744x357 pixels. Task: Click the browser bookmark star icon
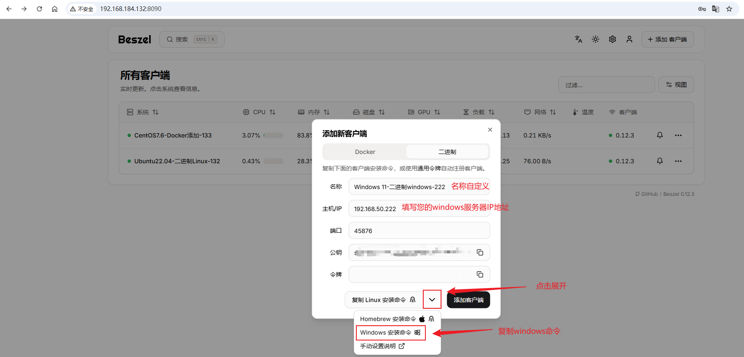[x=729, y=9]
